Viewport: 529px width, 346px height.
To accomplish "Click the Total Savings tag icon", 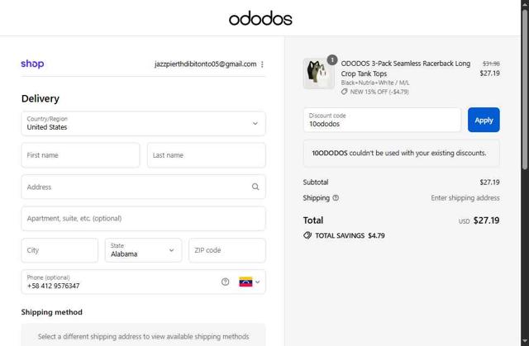I will [x=307, y=235].
